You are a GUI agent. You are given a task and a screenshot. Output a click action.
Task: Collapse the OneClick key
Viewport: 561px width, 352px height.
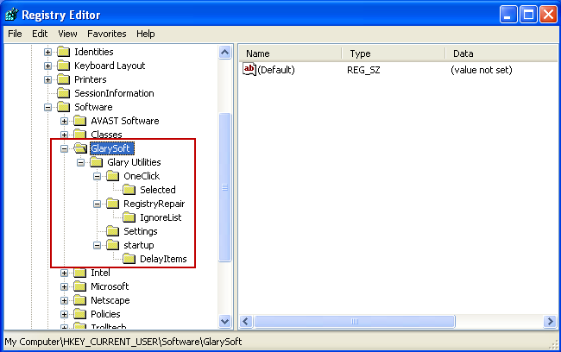point(97,176)
